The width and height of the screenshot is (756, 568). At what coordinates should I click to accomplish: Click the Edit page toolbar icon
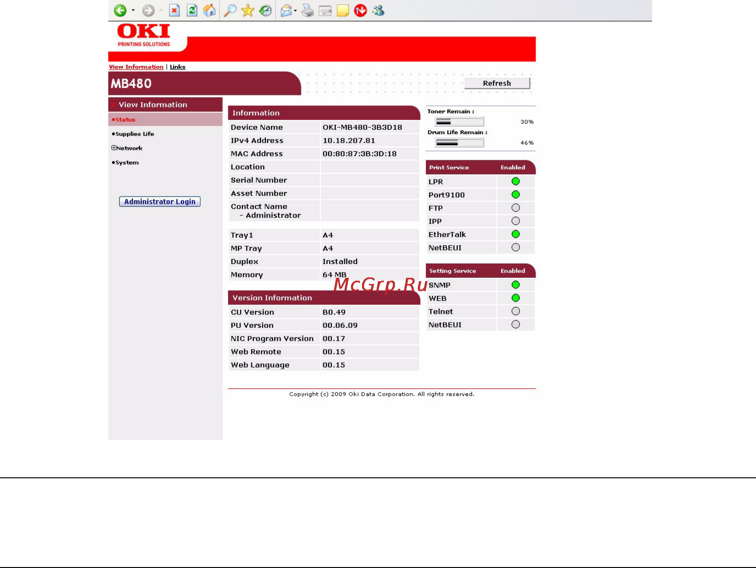(325, 11)
